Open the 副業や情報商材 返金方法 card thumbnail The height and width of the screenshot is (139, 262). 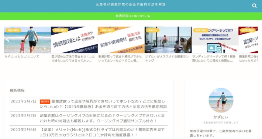pyautogui.click(x=121, y=40)
